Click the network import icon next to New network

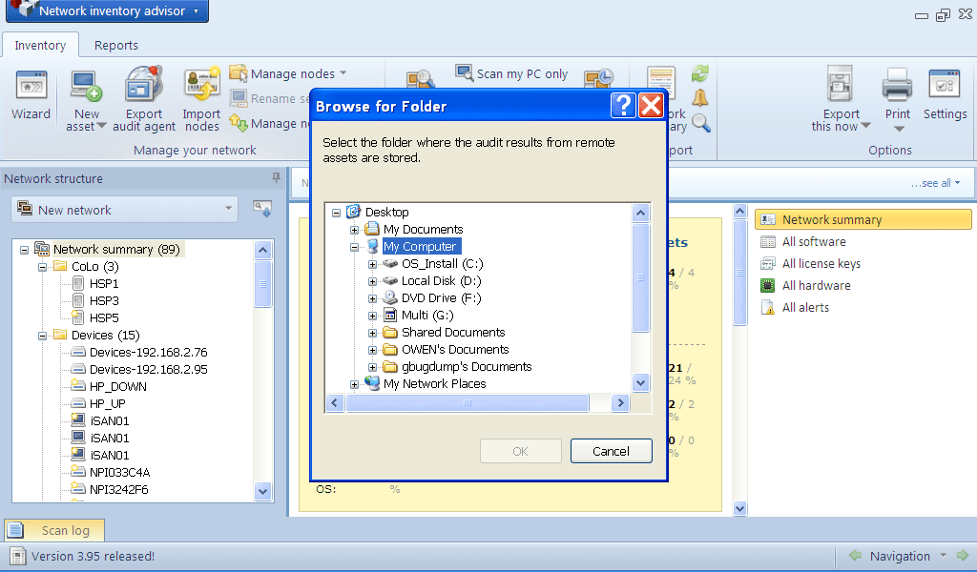[x=262, y=209]
